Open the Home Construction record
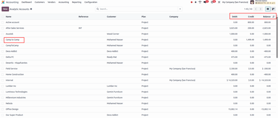The width and height of the screenshot is (278, 118). [x=15, y=74]
